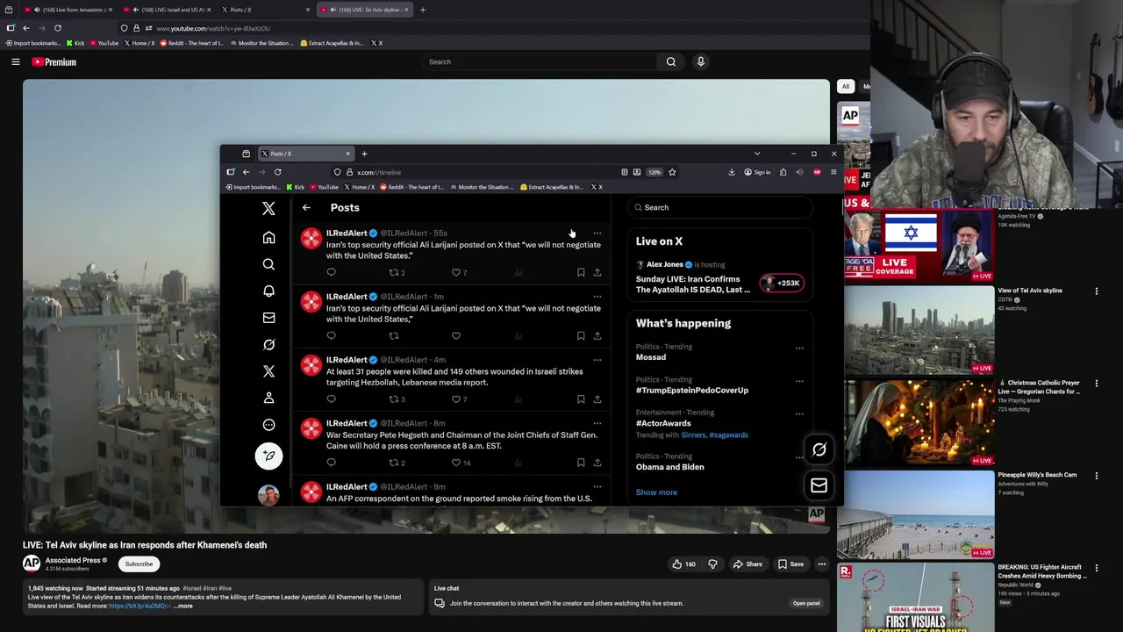Switch to LIVE: Israel and US tab
Viewport: 1123px width, 632px height.
pyautogui.click(x=166, y=10)
